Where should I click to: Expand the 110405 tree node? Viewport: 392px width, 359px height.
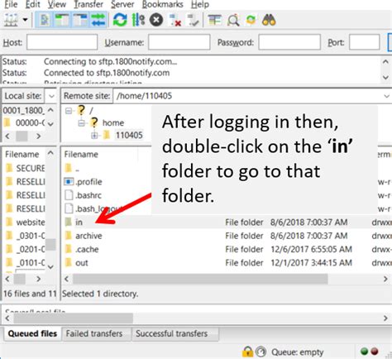(x=94, y=136)
